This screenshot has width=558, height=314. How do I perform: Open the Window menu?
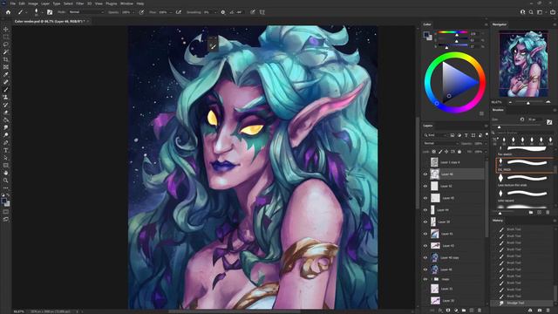126,3
